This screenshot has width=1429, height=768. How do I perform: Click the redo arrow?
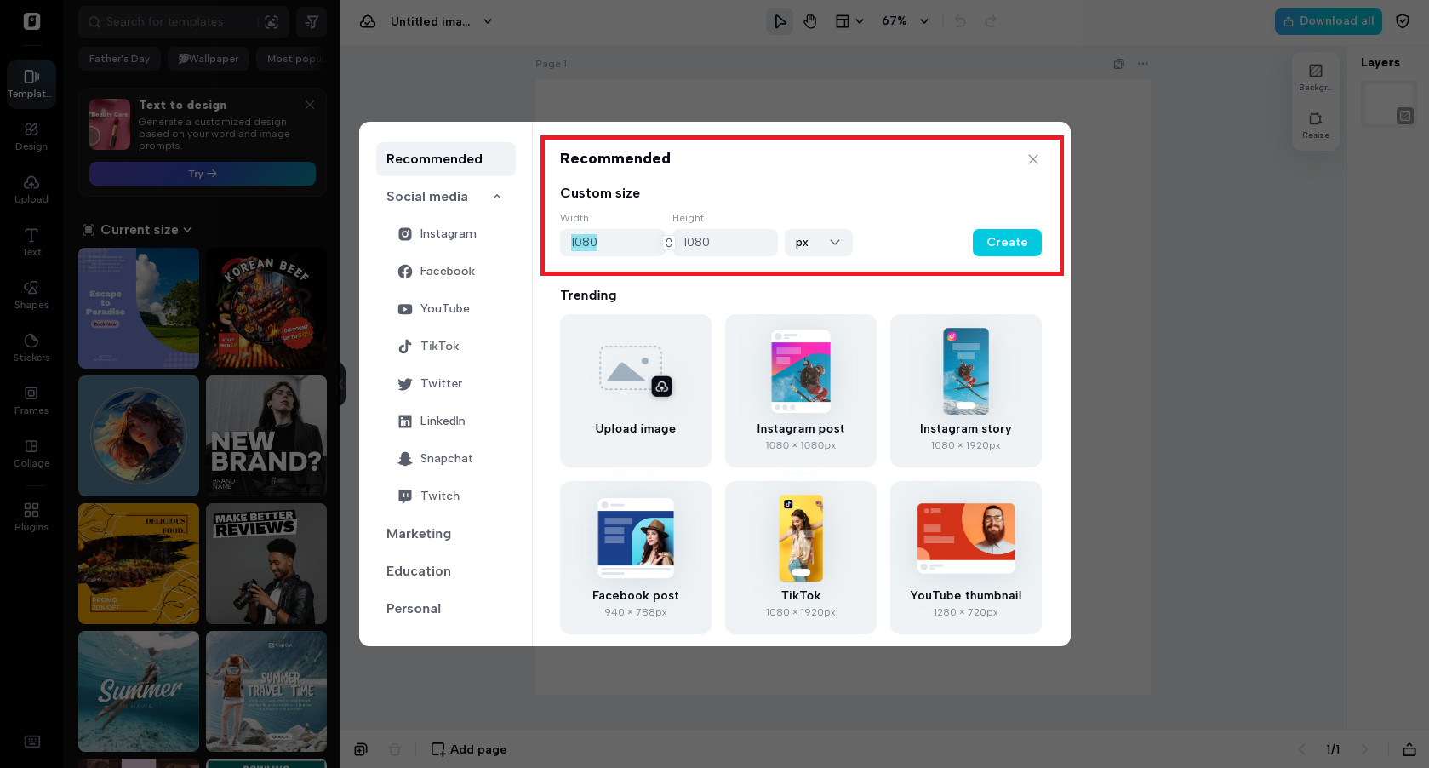pyautogui.click(x=991, y=21)
